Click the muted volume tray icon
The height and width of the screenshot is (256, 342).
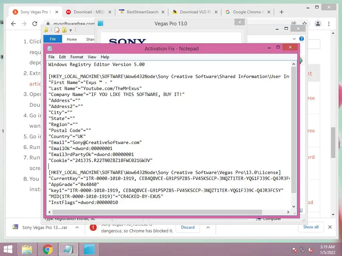coord(311,250)
